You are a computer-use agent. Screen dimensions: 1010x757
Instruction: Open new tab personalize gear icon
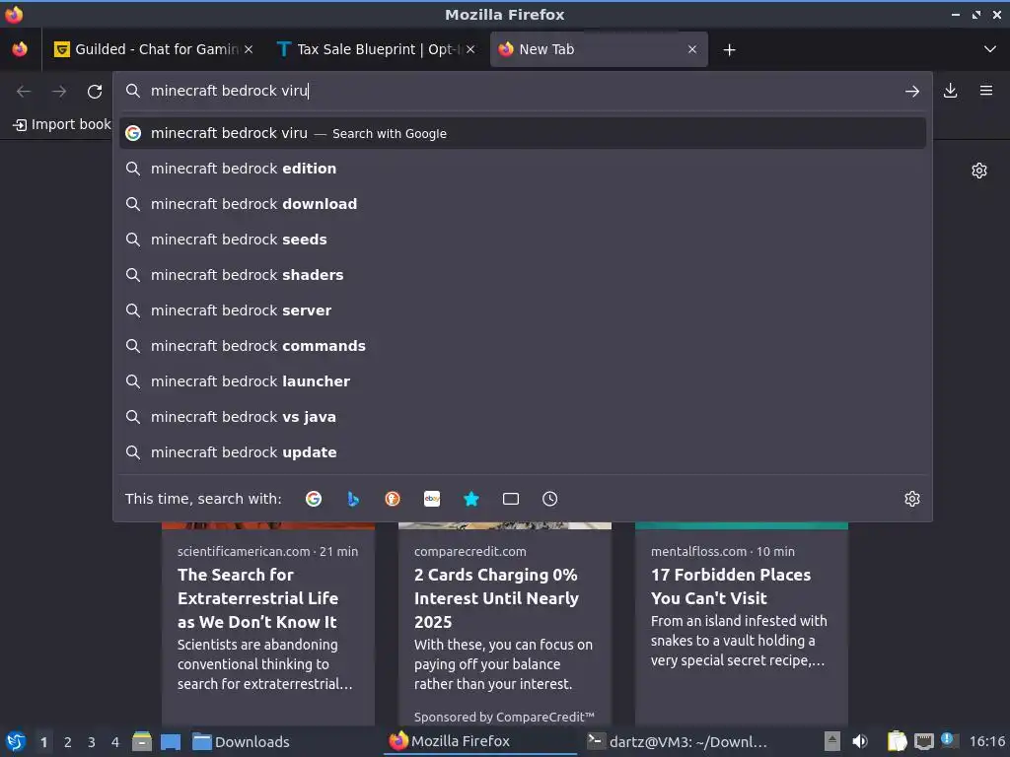pyautogui.click(x=979, y=171)
